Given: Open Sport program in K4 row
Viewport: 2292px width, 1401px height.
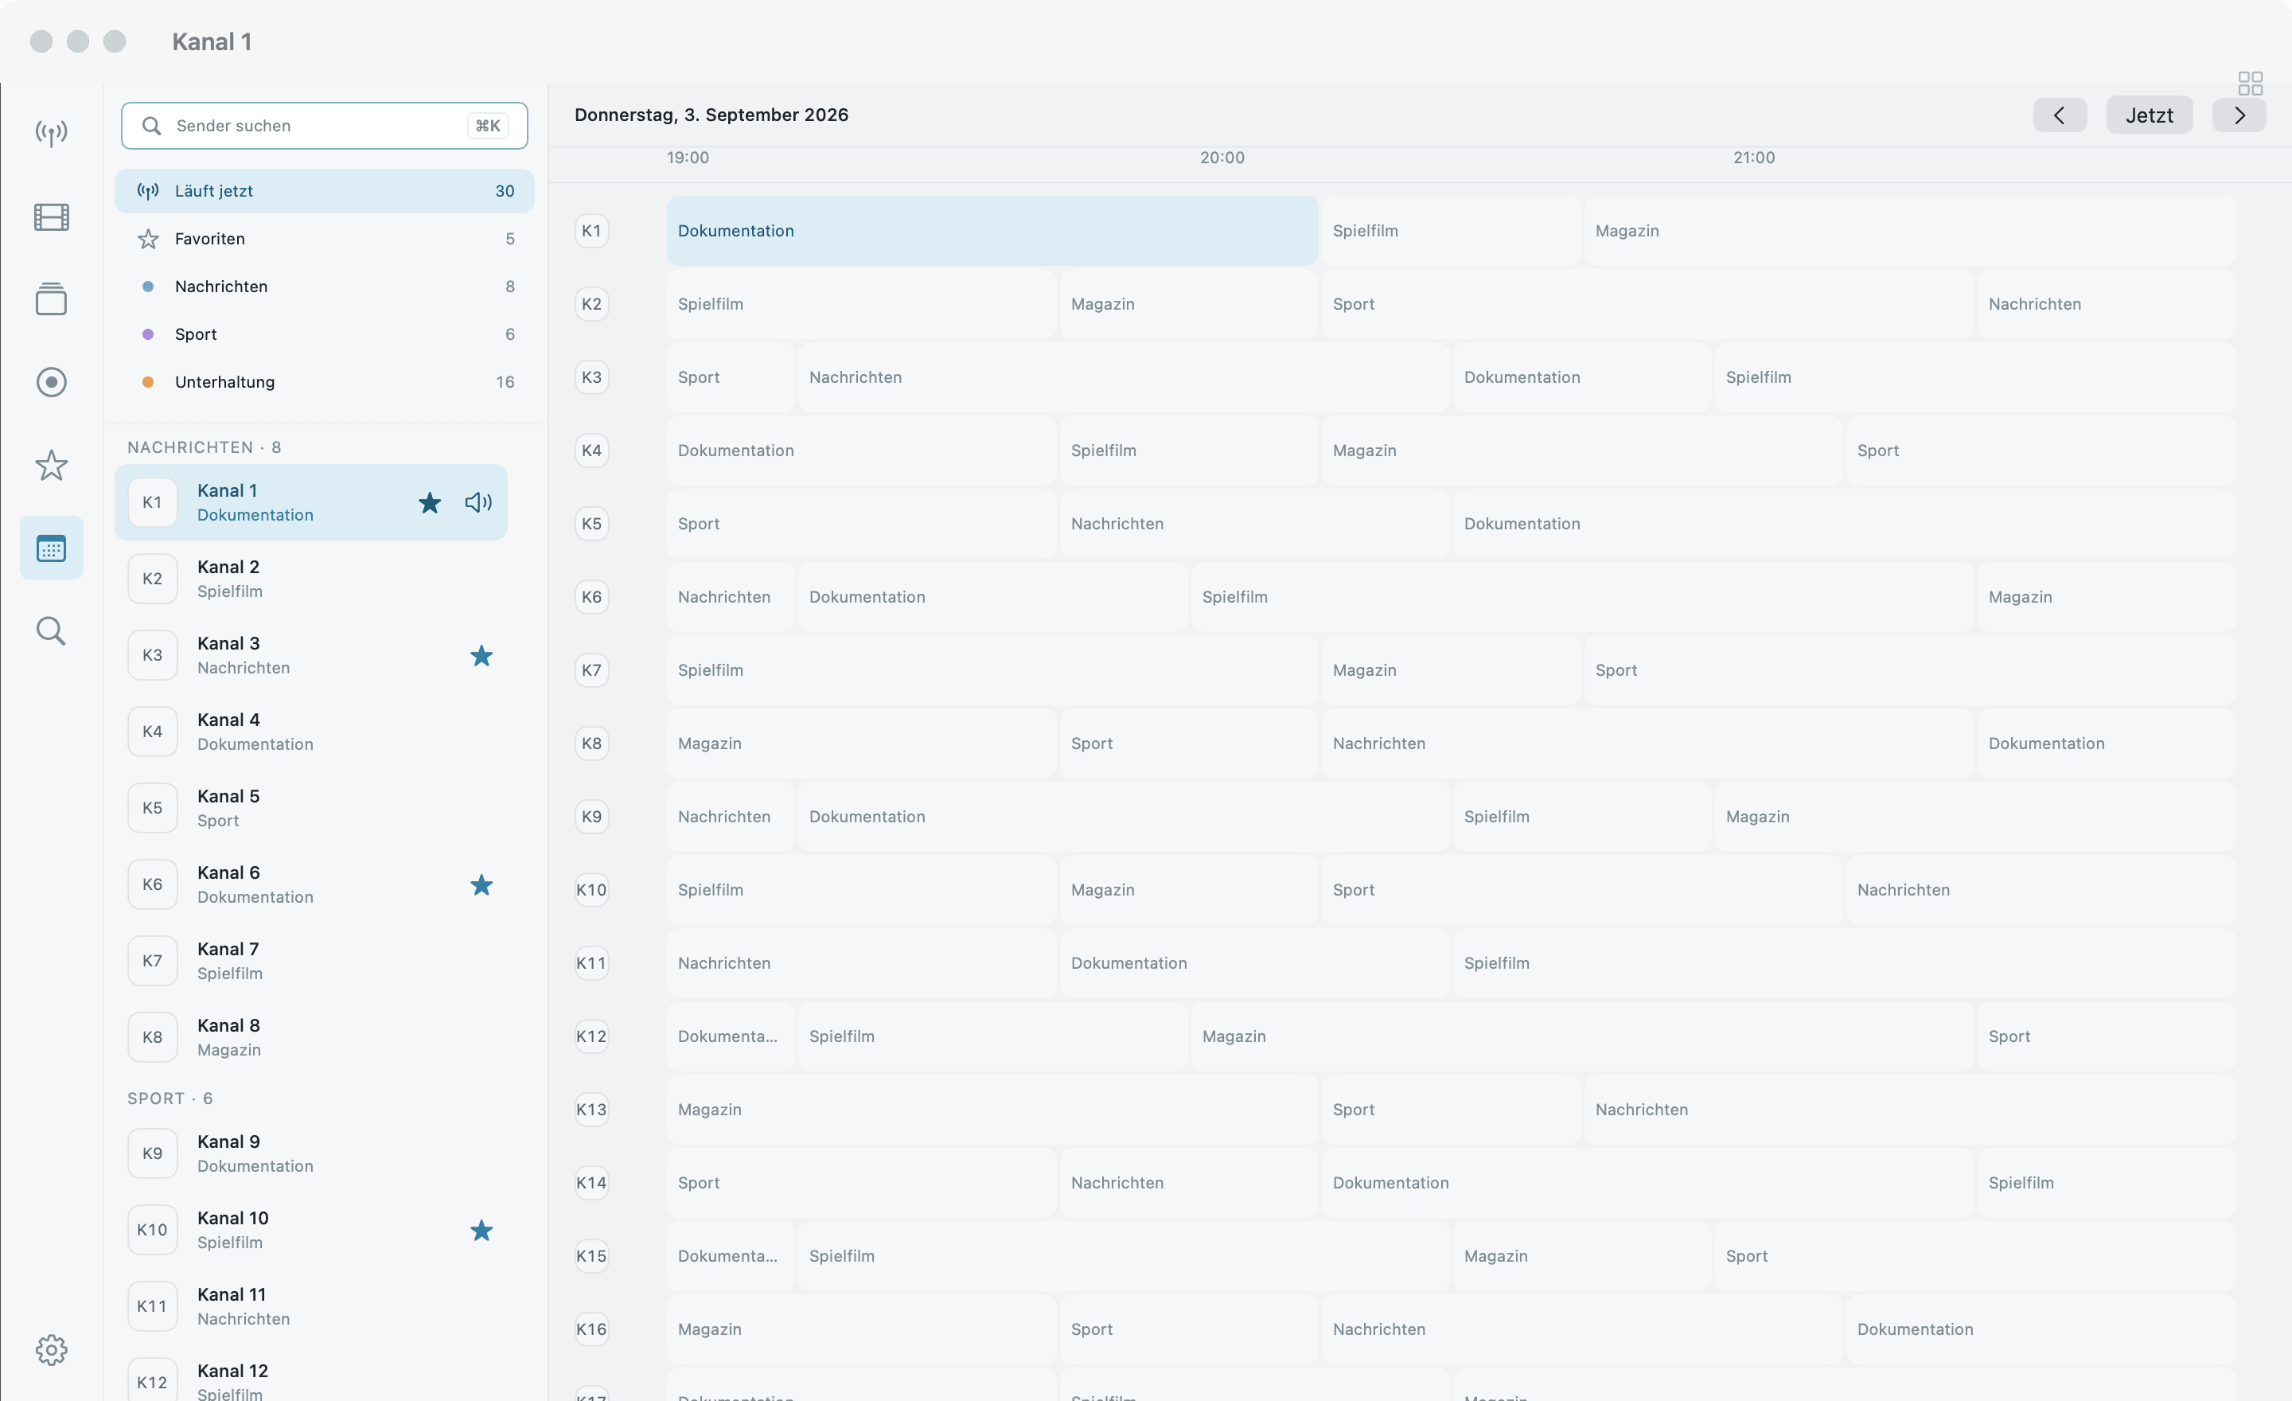Looking at the screenshot, I should (x=2040, y=451).
